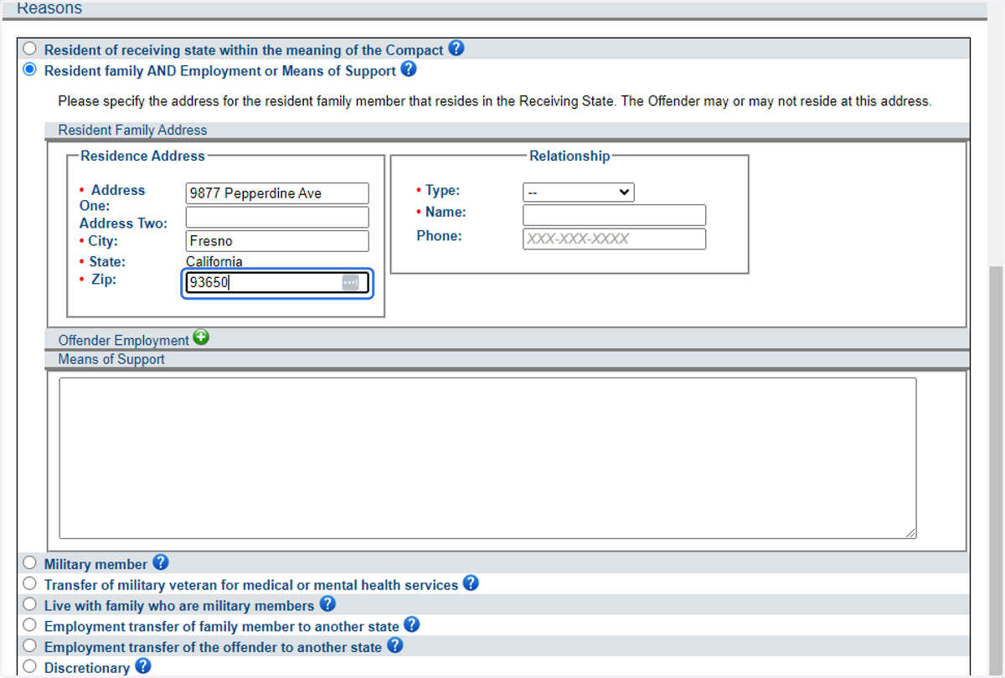The image size is (1005, 678).
Task: Add Offender Employment with green plus icon
Action: (201, 337)
